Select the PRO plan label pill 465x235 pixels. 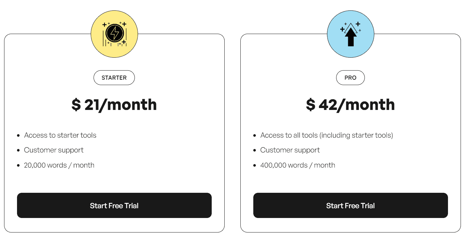[x=351, y=77]
